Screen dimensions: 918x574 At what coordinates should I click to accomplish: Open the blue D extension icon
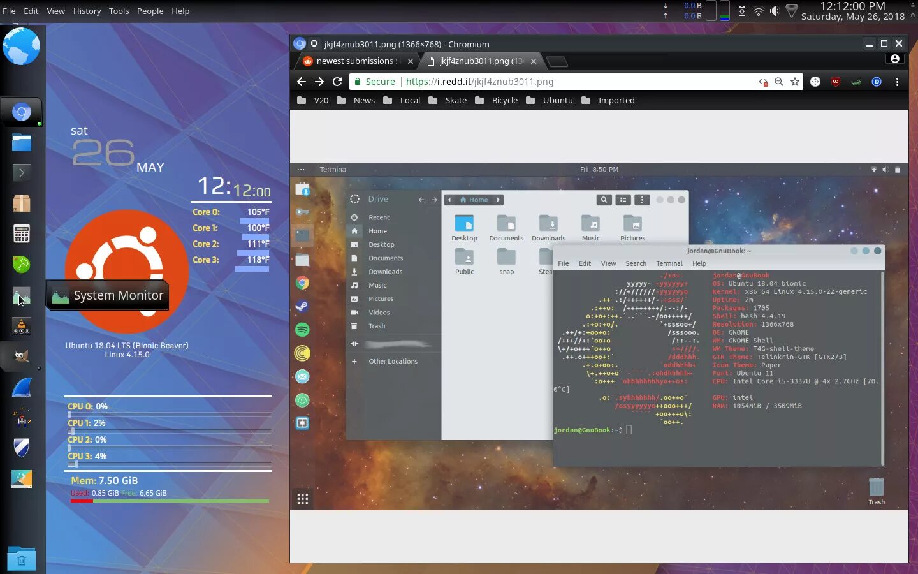click(877, 82)
